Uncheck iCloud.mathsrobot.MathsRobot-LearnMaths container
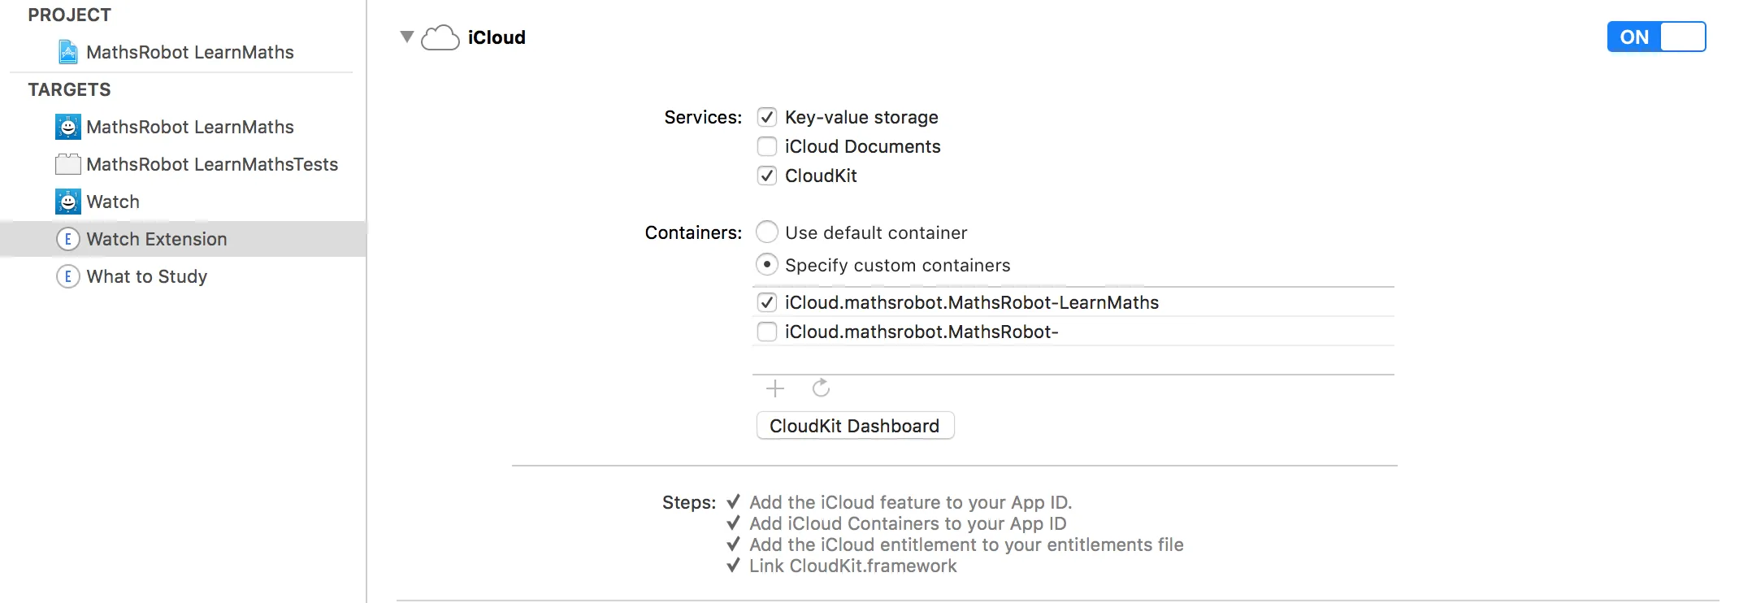Screen dimensions: 1739x603 (767, 302)
